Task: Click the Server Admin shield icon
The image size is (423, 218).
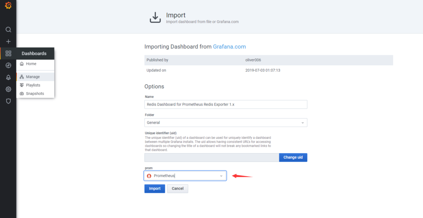Action: coord(8,101)
